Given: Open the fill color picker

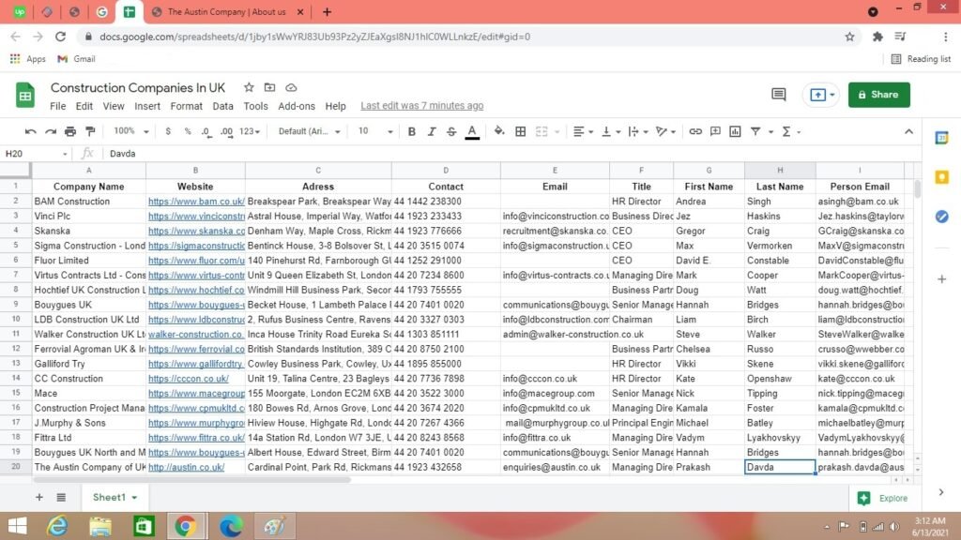Looking at the screenshot, I should point(499,131).
